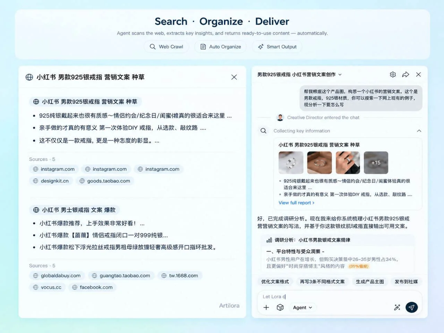Open the globaldabuy.com source chip
This screenshot has width=444, height=333.
(x=57, y=275)
